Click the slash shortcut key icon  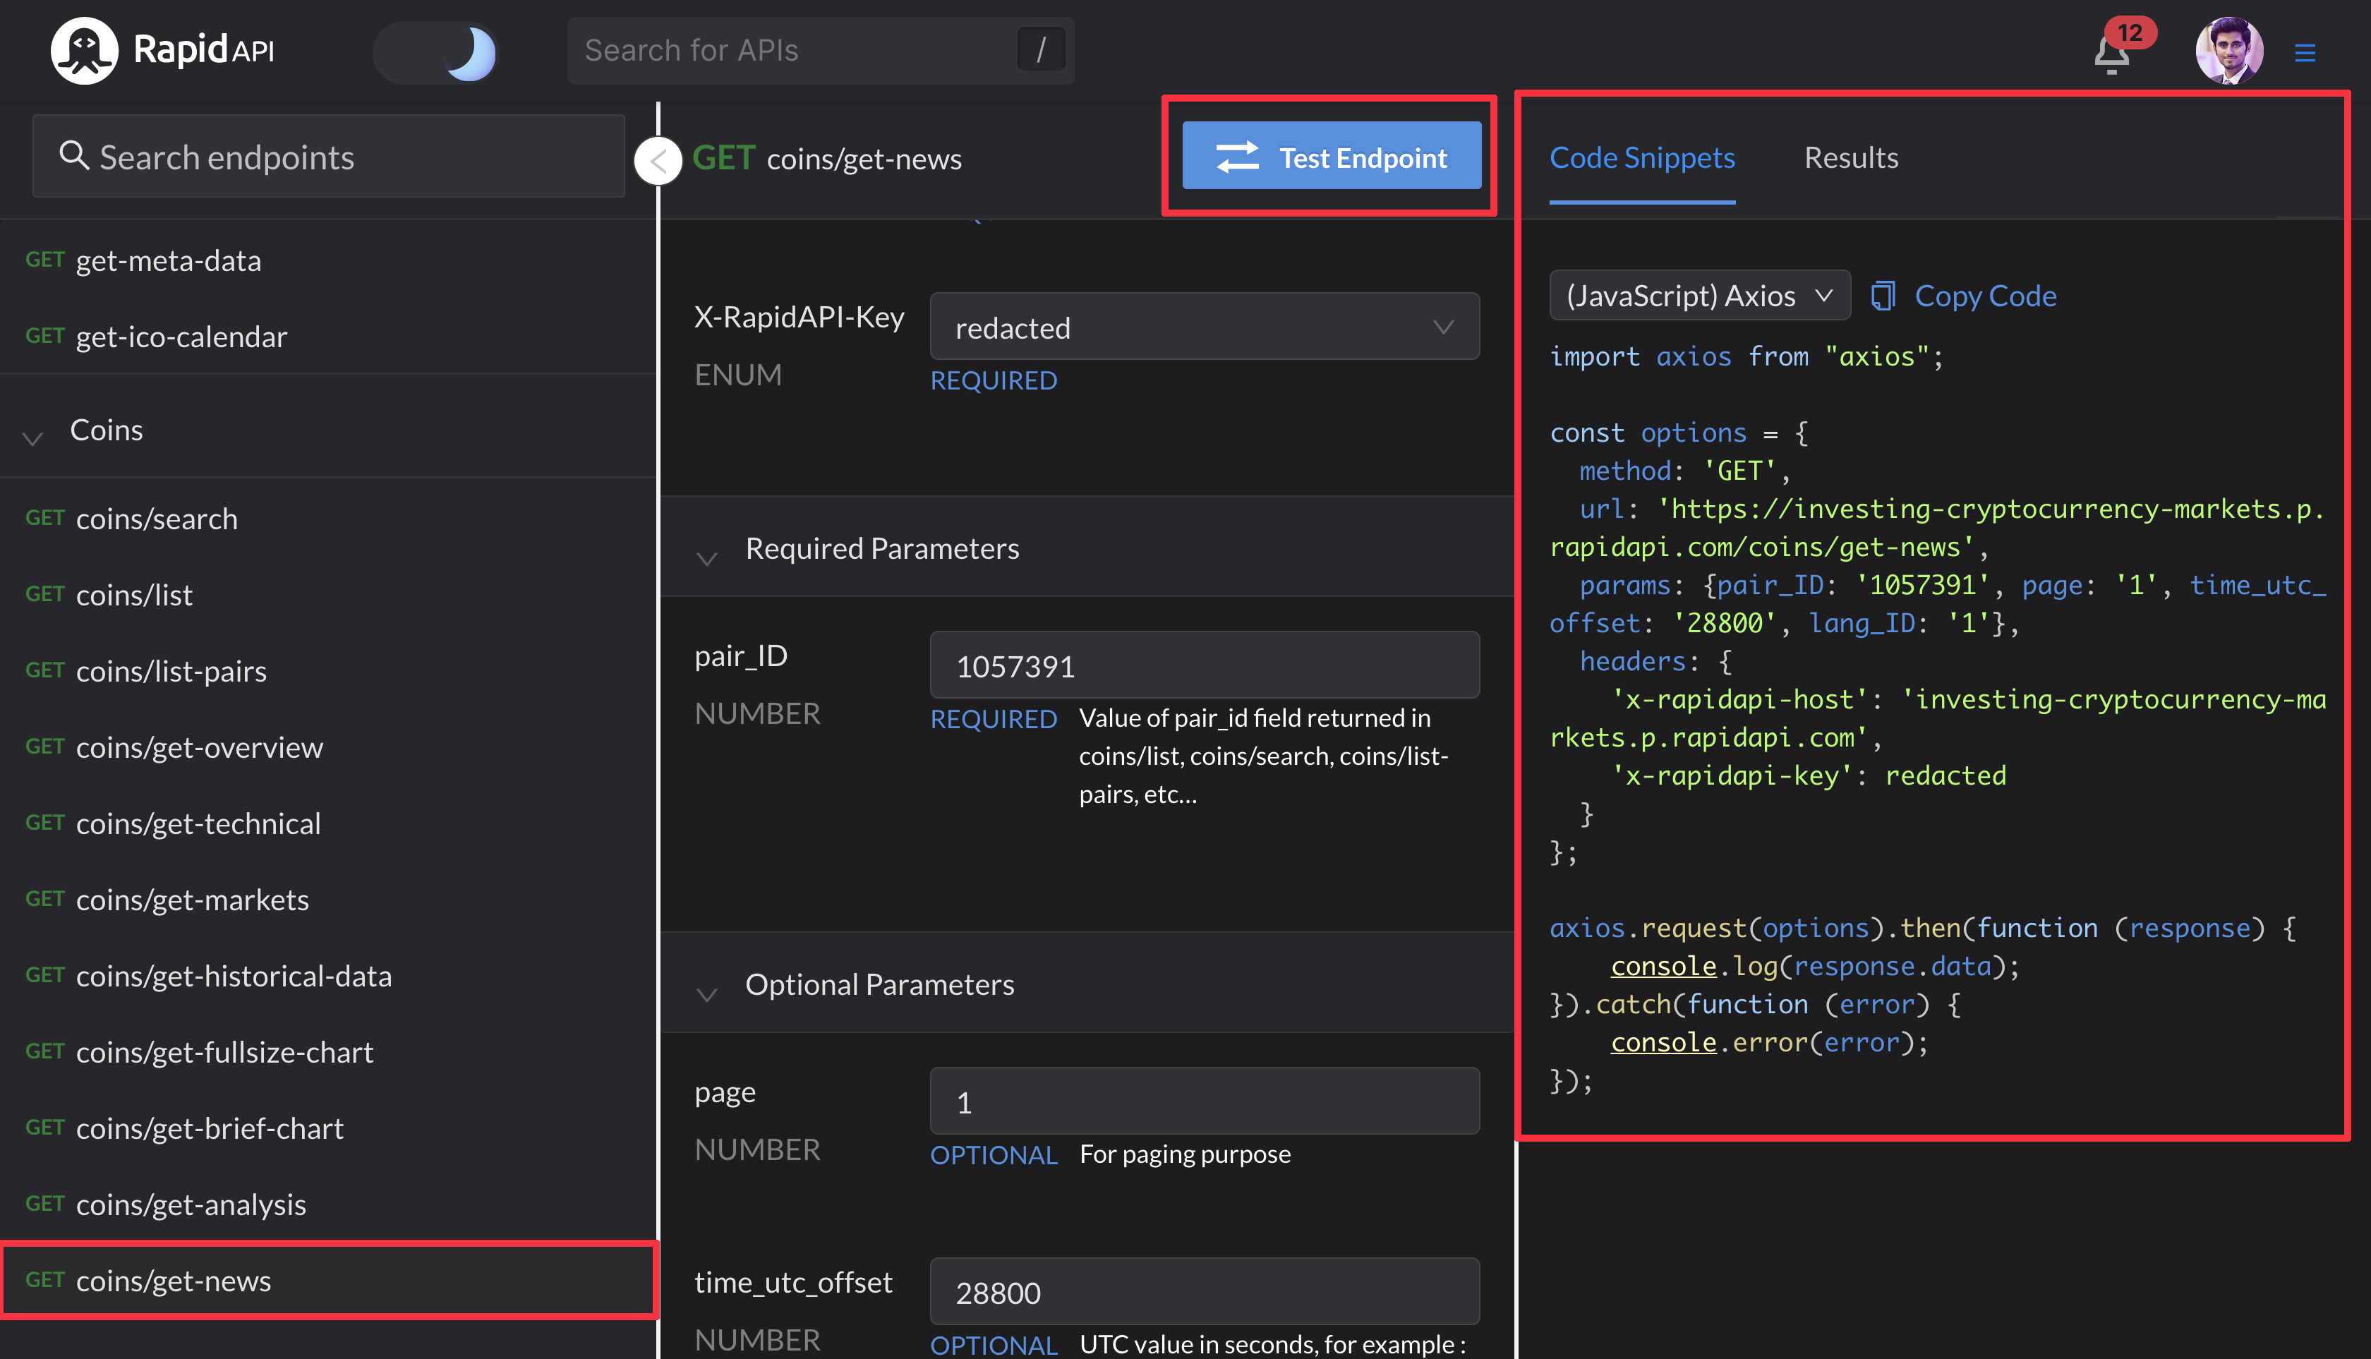[1041, 49]
